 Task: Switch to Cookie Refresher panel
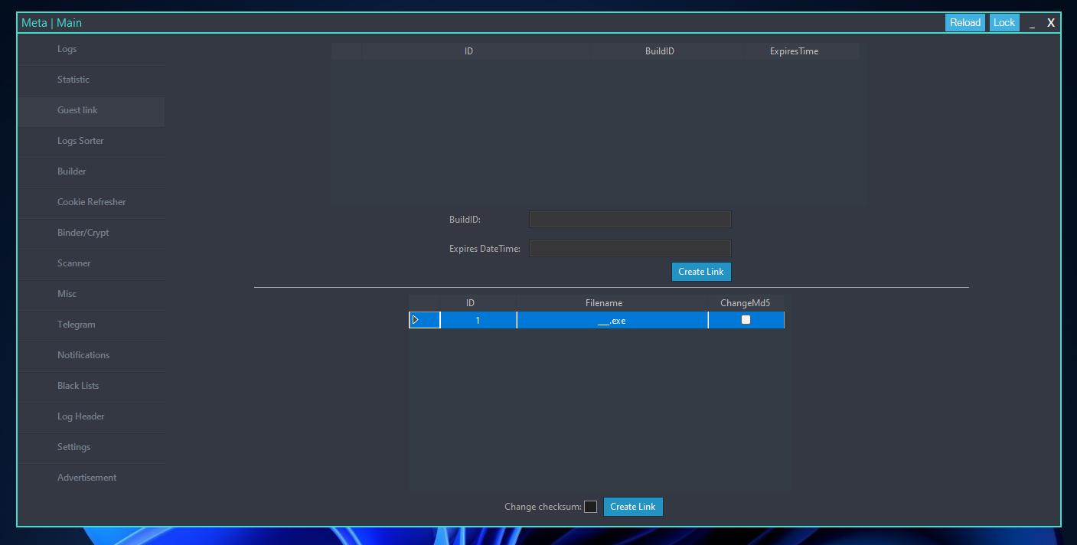(x=91, y=202)
